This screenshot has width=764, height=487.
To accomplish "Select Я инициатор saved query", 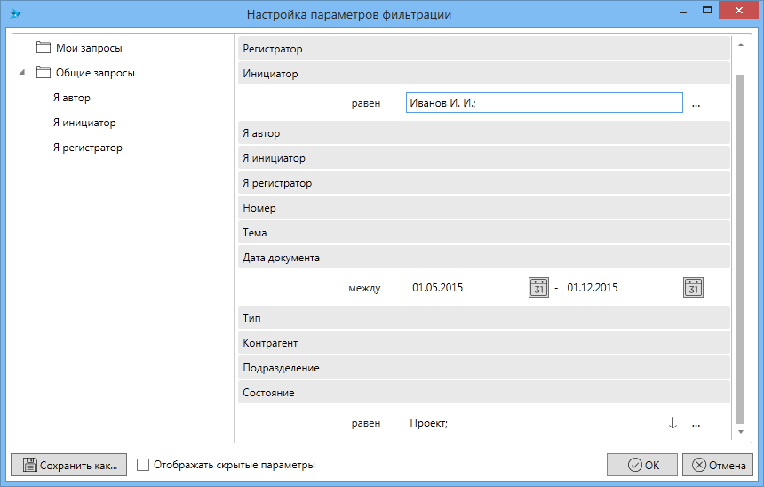I will [84, 123].
